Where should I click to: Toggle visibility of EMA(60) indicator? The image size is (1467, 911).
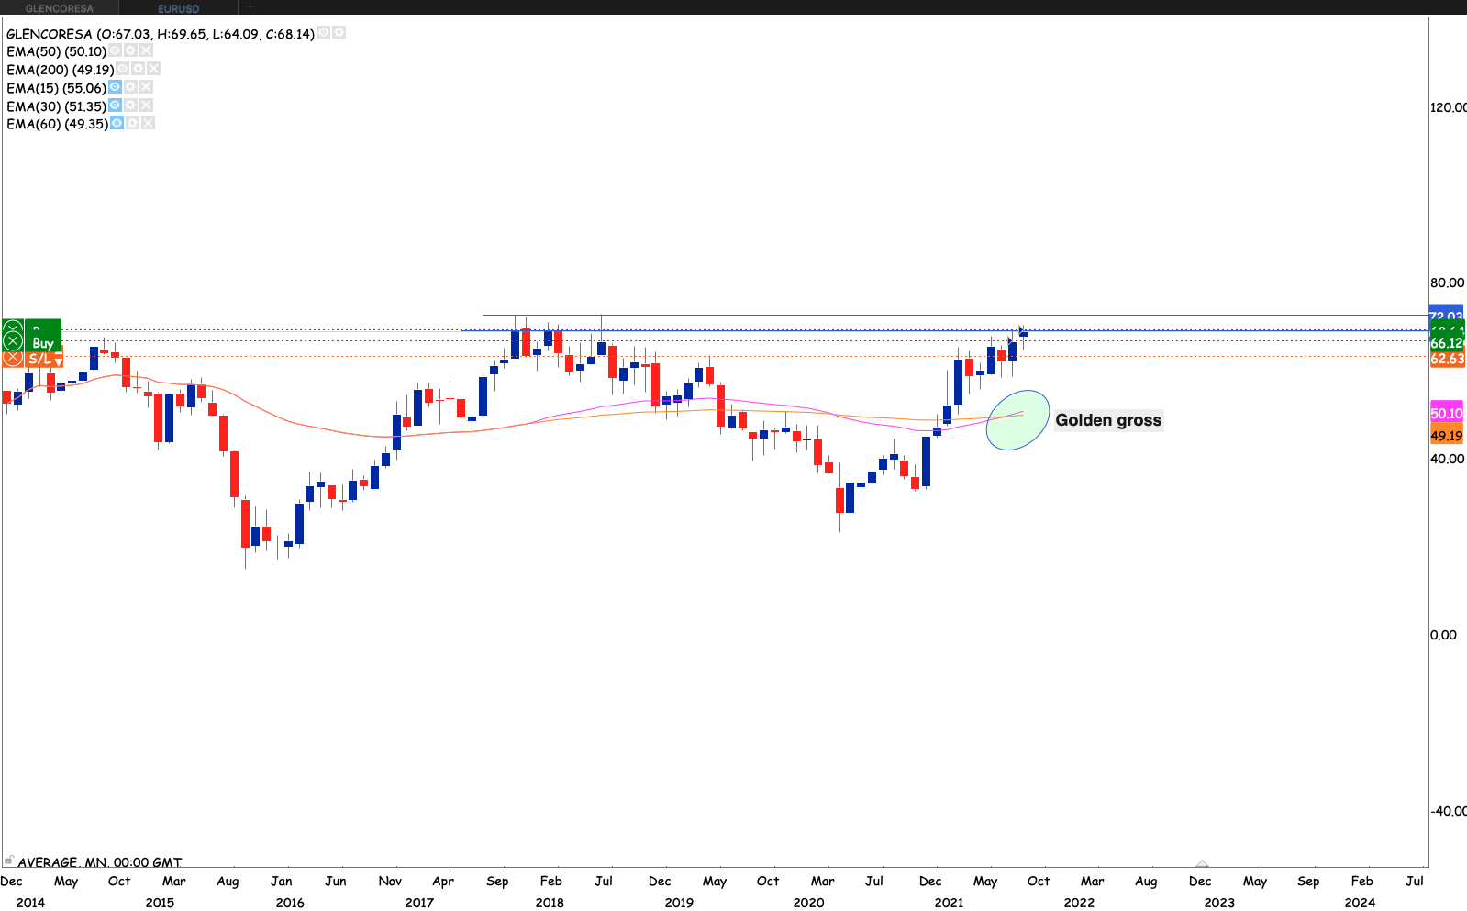click(x=117, y=123)
